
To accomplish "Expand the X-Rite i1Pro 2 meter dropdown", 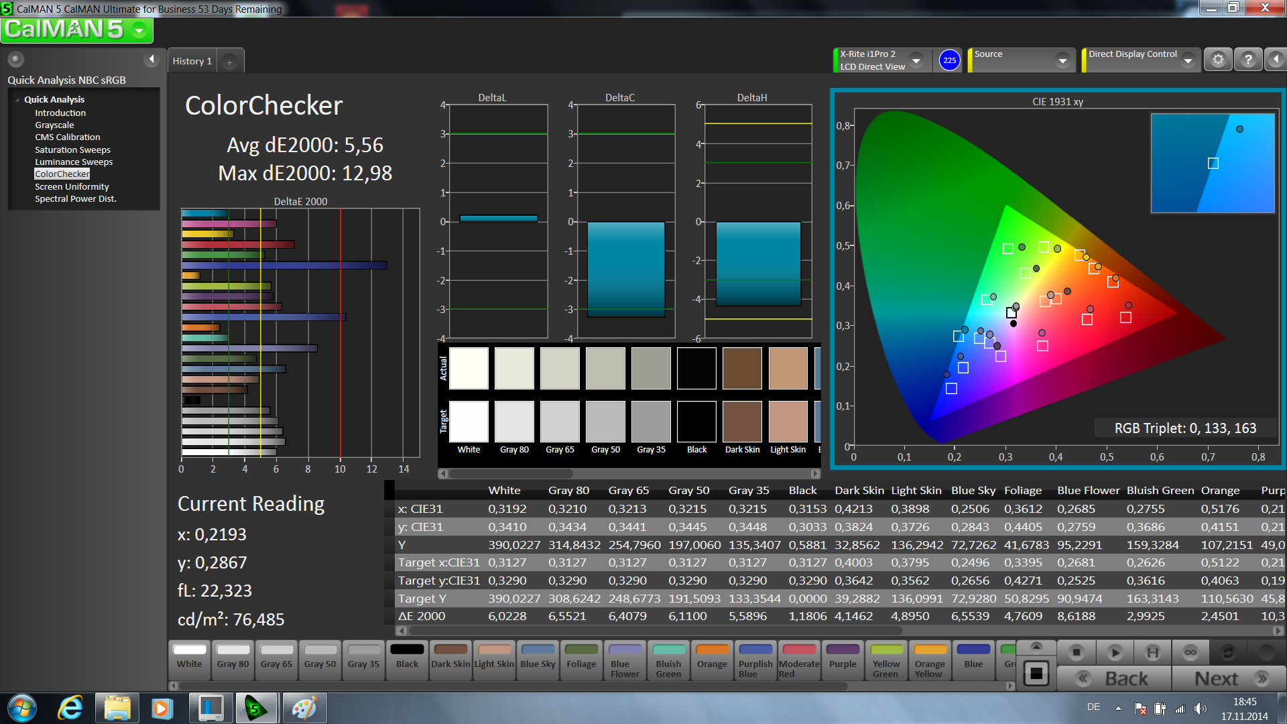I will (916, 60).
